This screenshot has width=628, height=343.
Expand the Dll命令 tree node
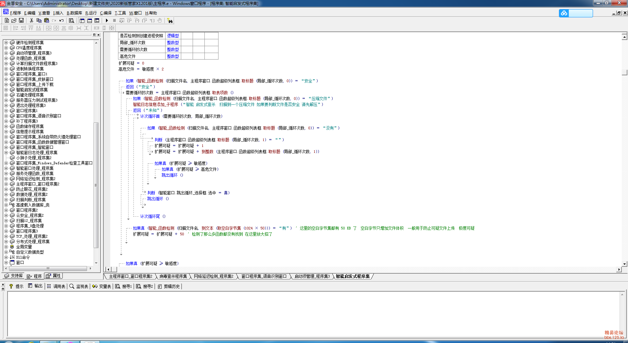pyautogui.click(x=6, y=257)
